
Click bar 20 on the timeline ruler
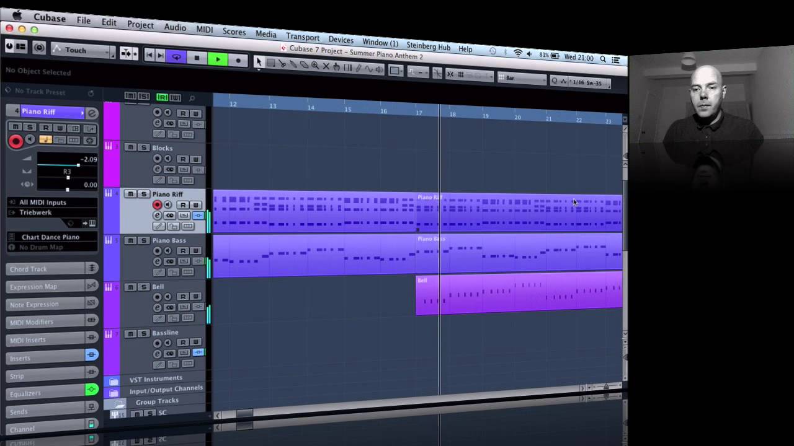click(517, 117)
